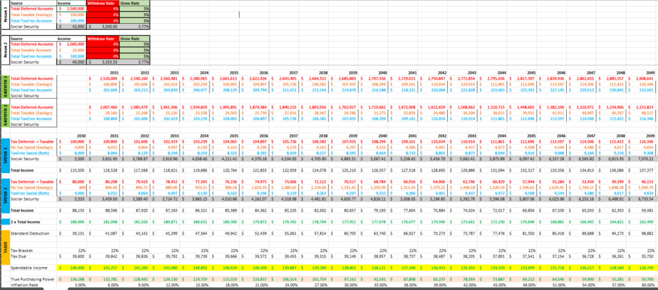Select the Tax Bracket row label
This screenshot has height=290, width=658.
coord(22,249)
